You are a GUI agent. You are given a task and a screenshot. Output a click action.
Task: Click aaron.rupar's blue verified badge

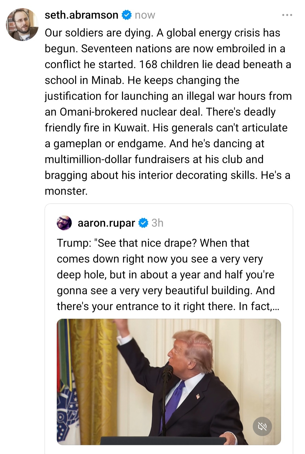(143, 223)
